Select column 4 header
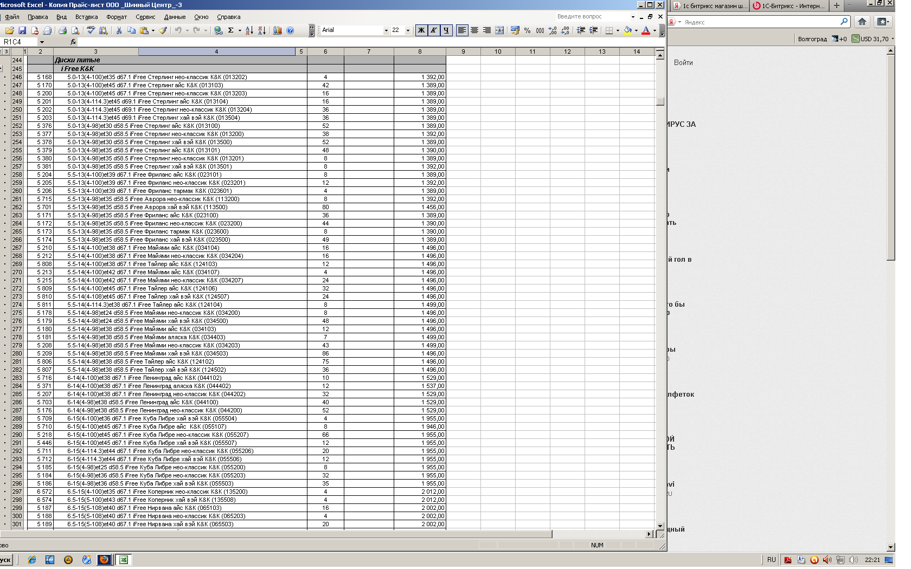The width and height of the screenshot is (911, 569). click(216, 51)
